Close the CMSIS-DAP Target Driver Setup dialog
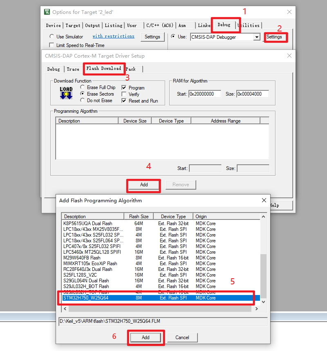The image size is (327, 351). coord(289,56)
